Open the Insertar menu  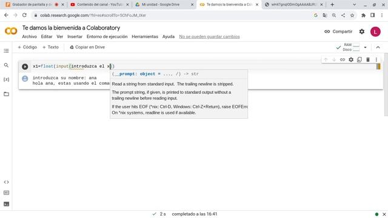[75, 36]
